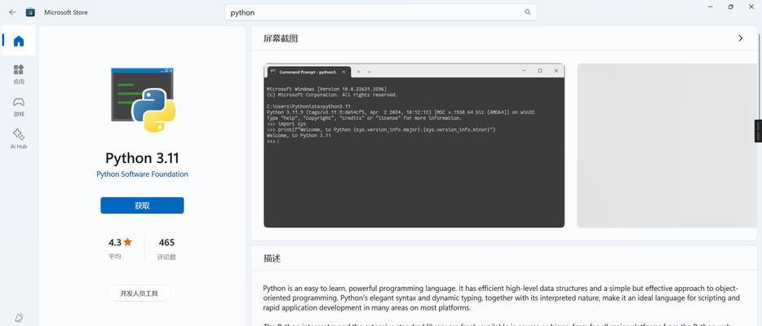Open the Command Prompt screenshot thumbnail
This screenshot has height=326, width=762.
414,146
